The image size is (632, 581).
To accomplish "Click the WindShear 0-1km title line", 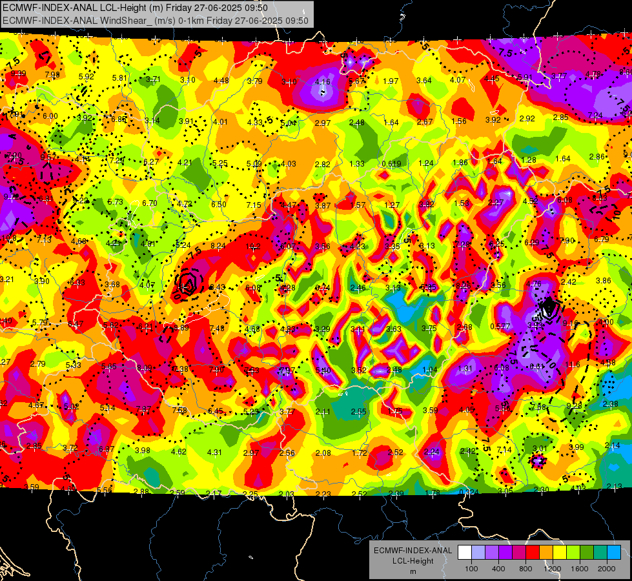I will coord(155,21).
